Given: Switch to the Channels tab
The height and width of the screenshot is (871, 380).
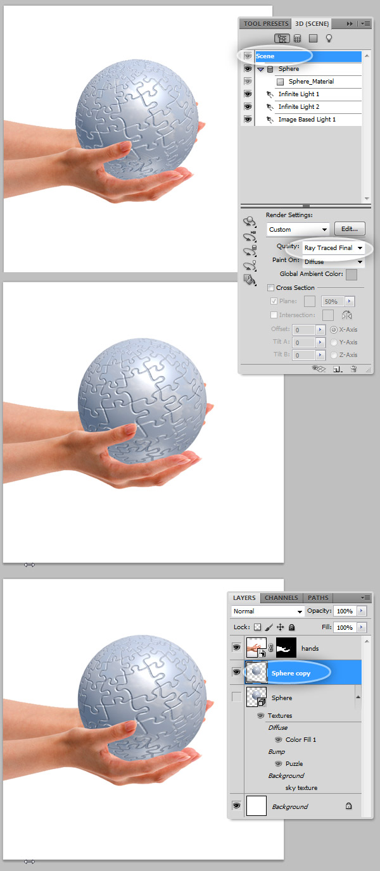Looking at the screenshot, I should tap(281, 598).
